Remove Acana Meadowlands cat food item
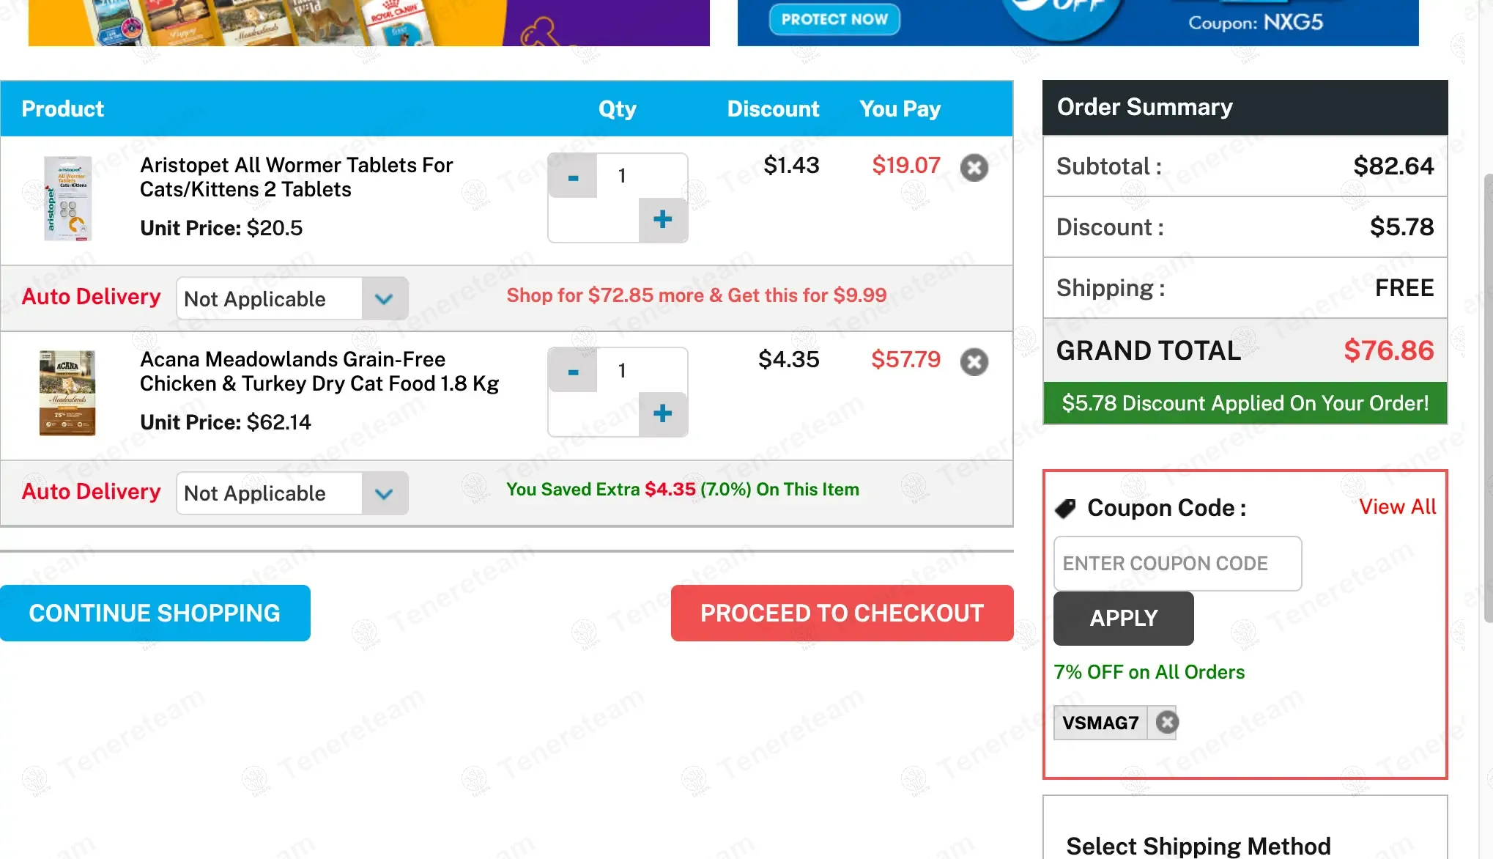 point(974,362)
